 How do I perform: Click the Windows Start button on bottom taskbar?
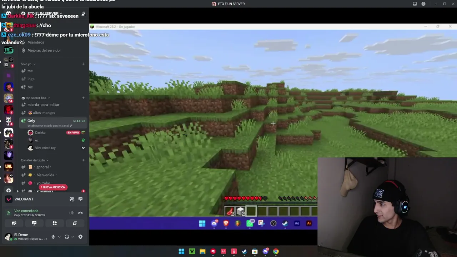click(181, 251)
